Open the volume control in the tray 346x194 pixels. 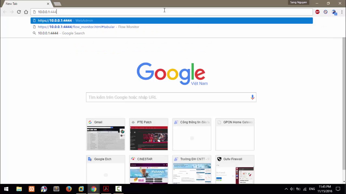tap(292, 189)
